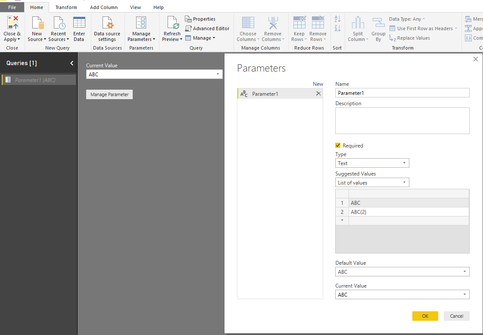This screenshot has width=483, height=335.
Task: Open the New Source icon
Action: tap(37, 23)
